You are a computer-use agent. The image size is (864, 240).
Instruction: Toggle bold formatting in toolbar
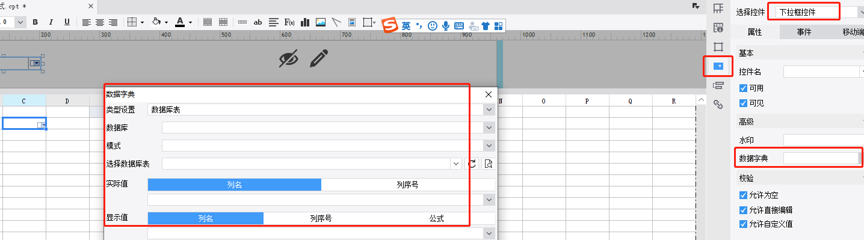pyautogui.click(x=35, y=22)
